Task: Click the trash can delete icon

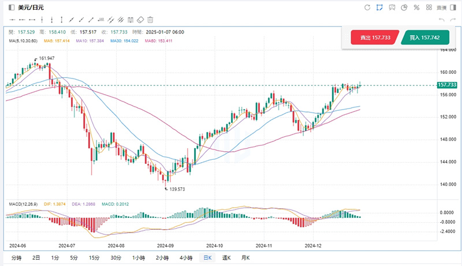Action: pos(150,20)
